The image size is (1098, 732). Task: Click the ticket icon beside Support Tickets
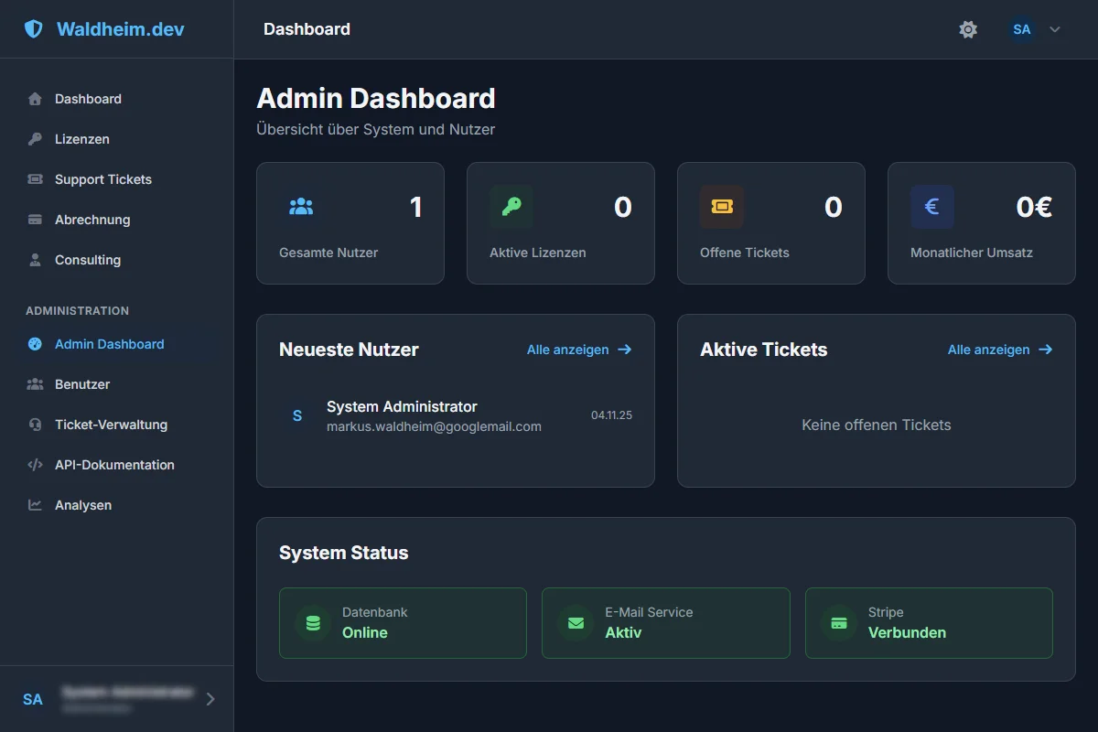[x=35, y=179]
